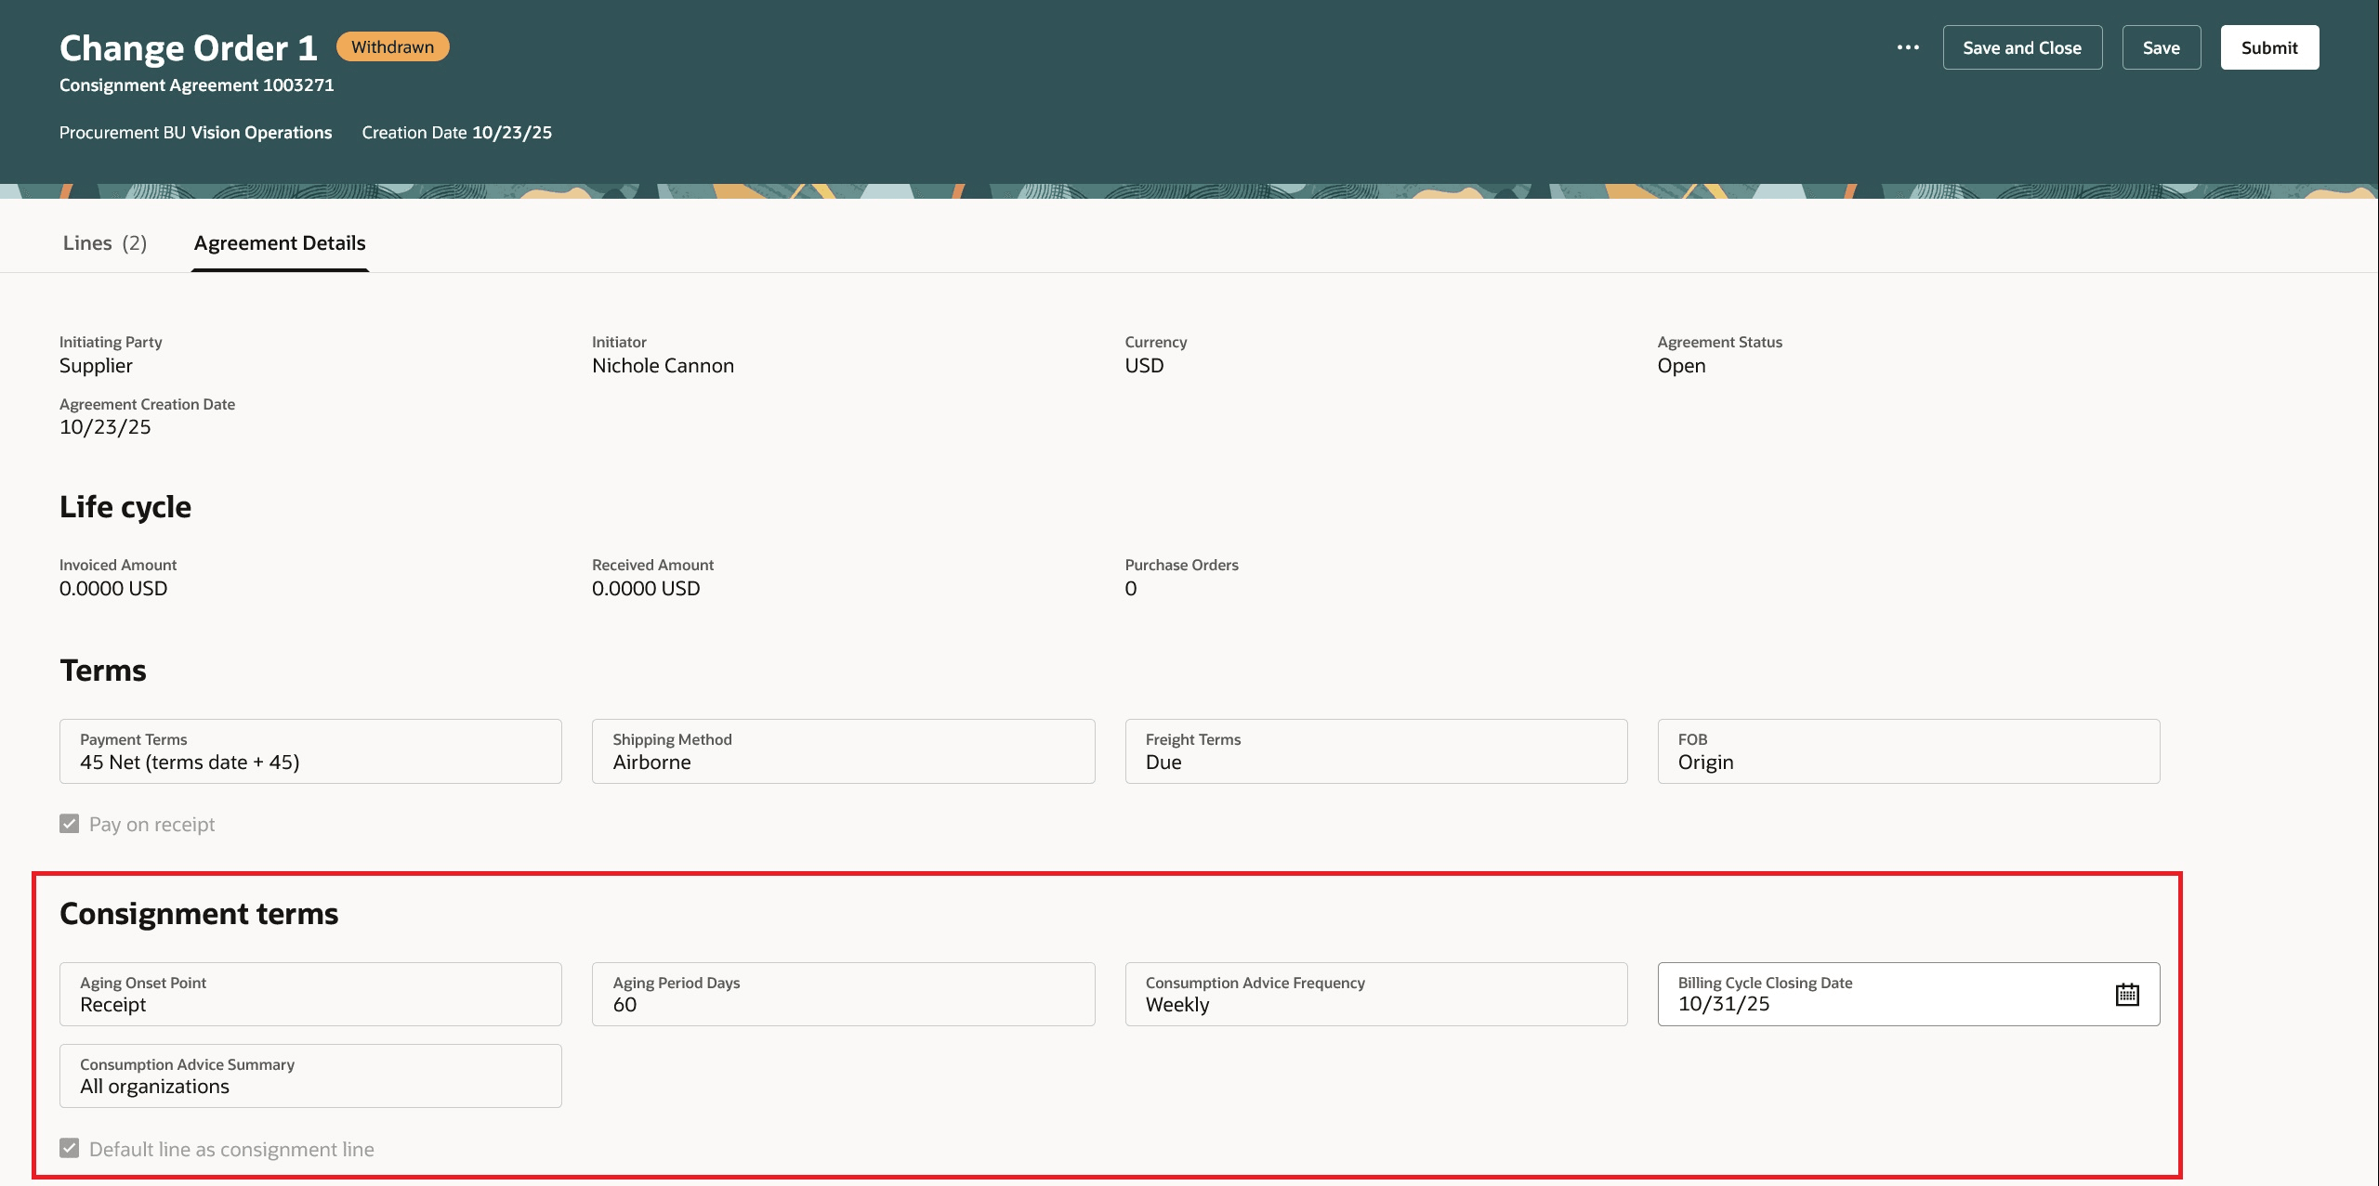Open Consignment Agreement 1003271
The image size is (2379, 1186).
pos(196,85)
